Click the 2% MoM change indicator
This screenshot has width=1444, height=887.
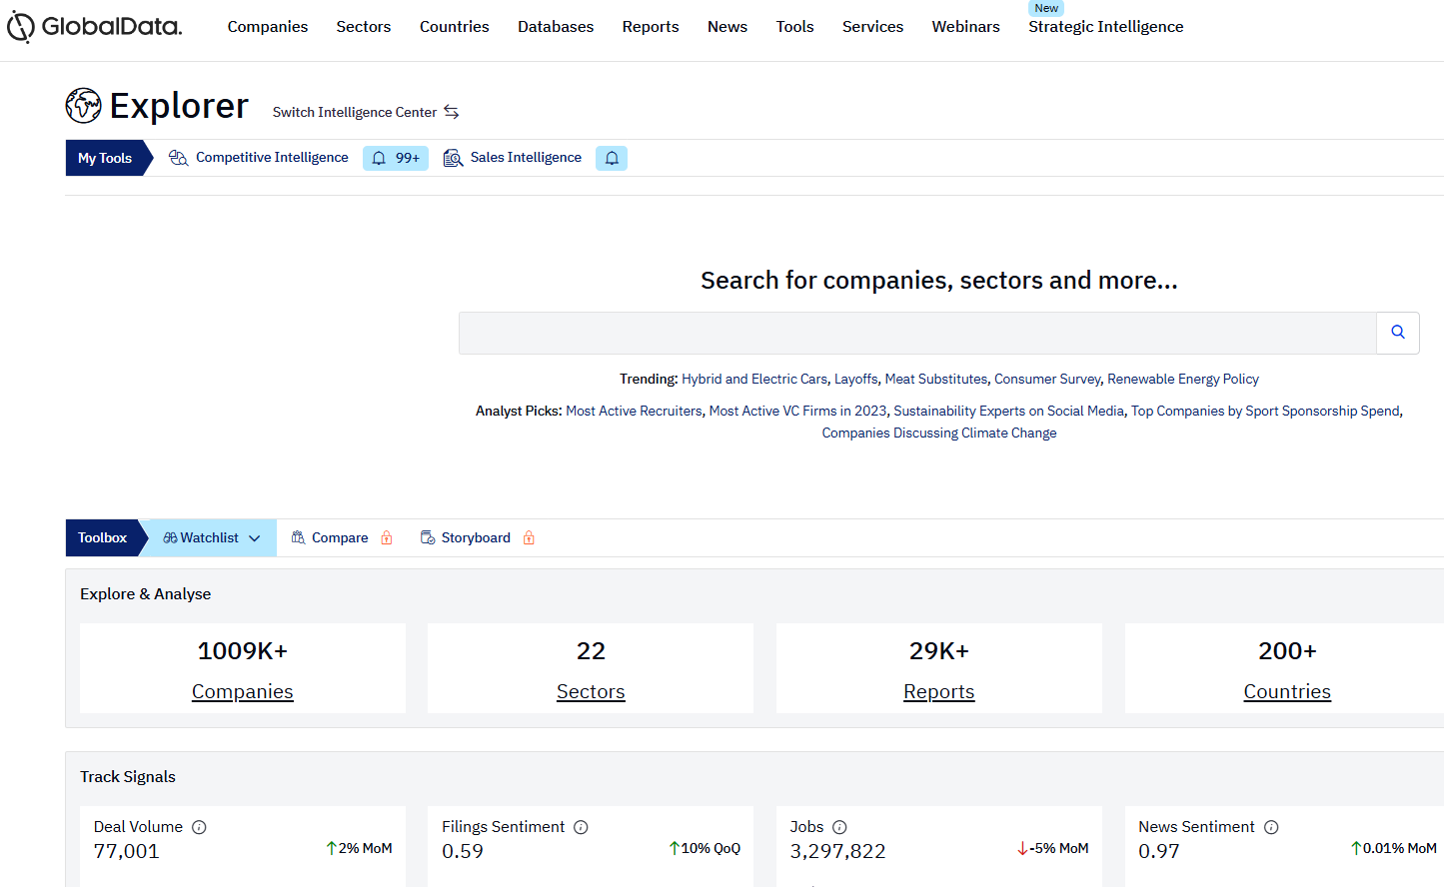click(x=359, y=848)
